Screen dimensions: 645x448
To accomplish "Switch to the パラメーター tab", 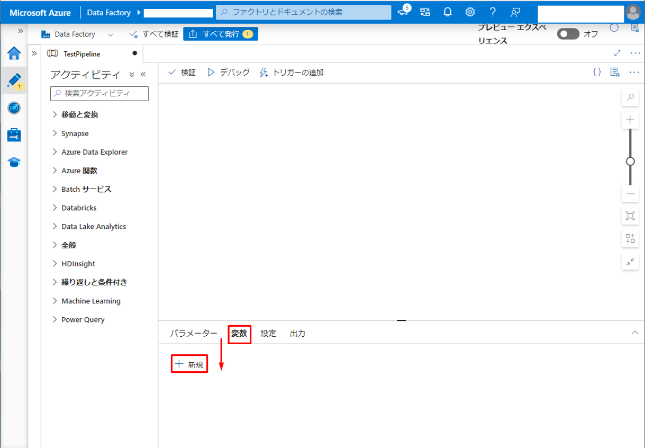I will (x=194, y=334).
